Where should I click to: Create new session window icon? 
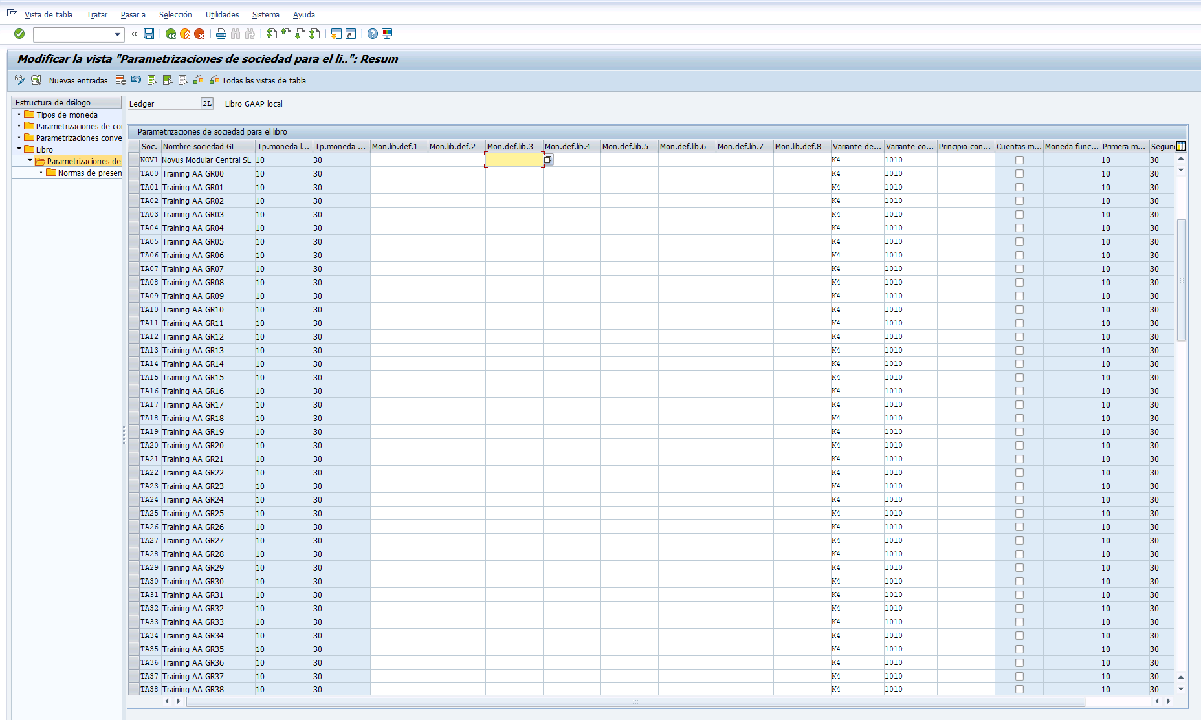click(336, 34)
